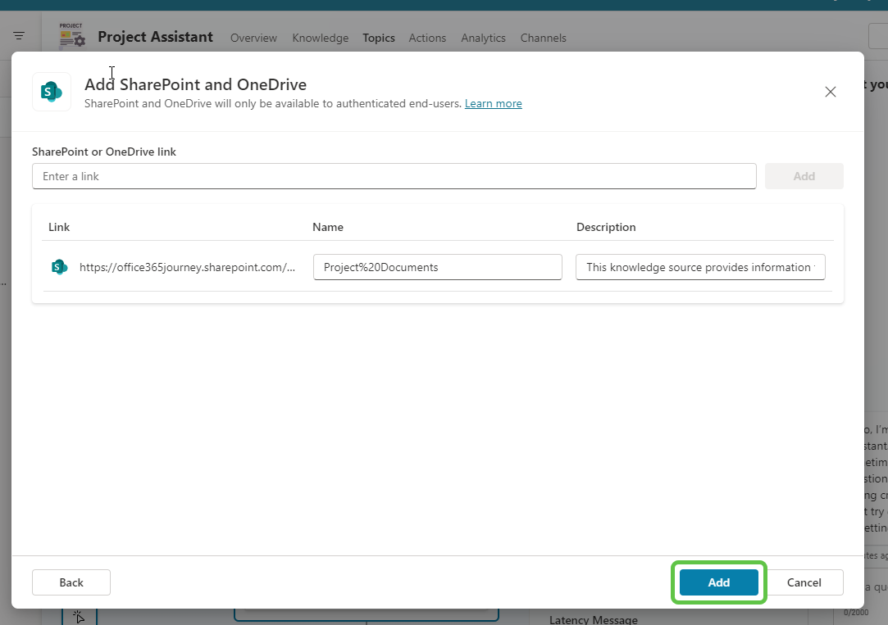Collapse the left navigation panel
Screen dimensions: 888x625
(19, 35)
